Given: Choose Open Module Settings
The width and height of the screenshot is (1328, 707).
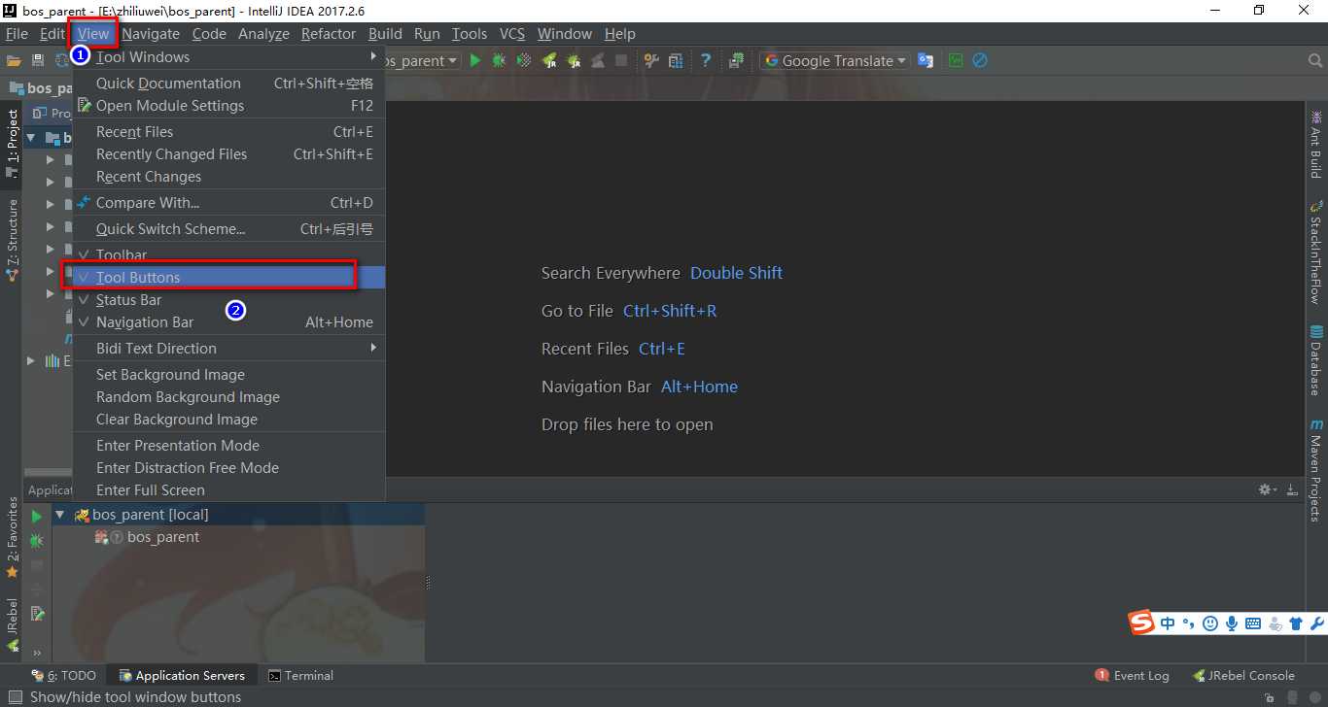Looking at the screenshot, I should point(228,106).
